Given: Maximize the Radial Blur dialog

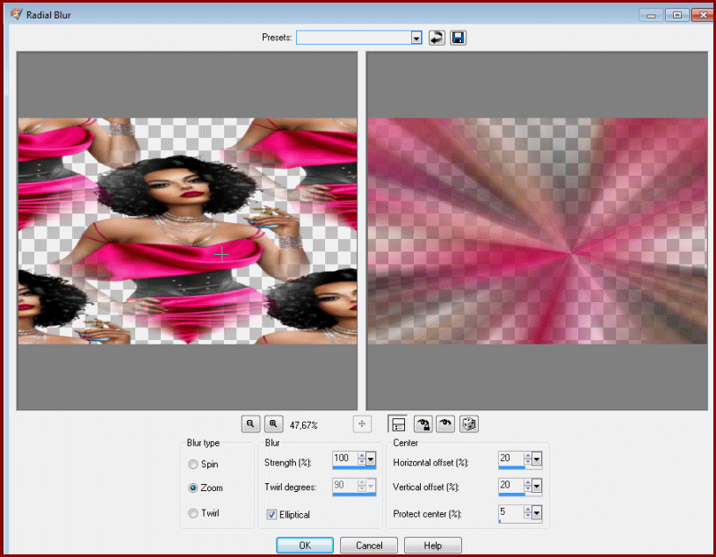Looking at the screenshot, I should pos(677,15).
